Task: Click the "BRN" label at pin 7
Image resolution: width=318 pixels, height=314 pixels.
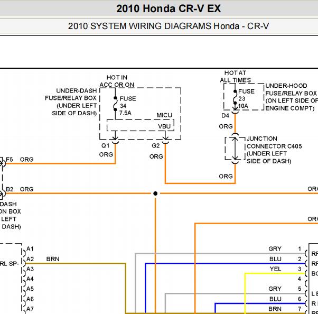Action: (x=275, y=309)
